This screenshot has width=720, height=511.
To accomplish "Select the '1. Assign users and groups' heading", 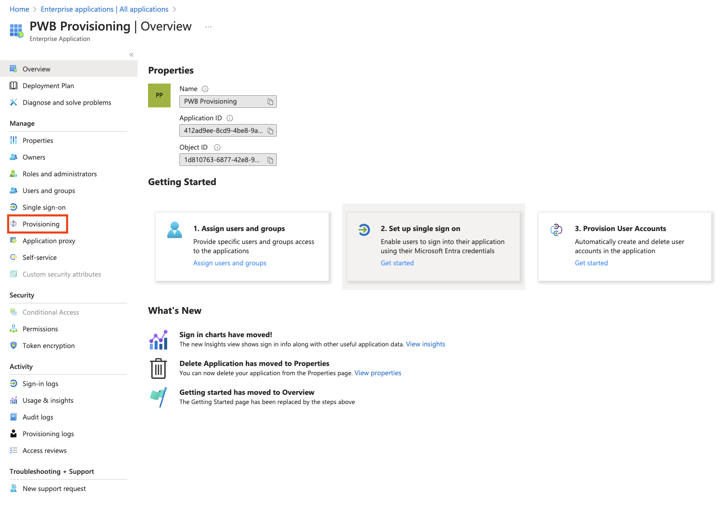I will 239,229.
